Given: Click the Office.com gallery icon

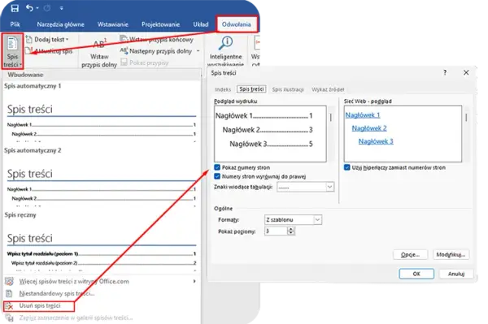Looking at the screenshot, I should [x=9, y=282].
